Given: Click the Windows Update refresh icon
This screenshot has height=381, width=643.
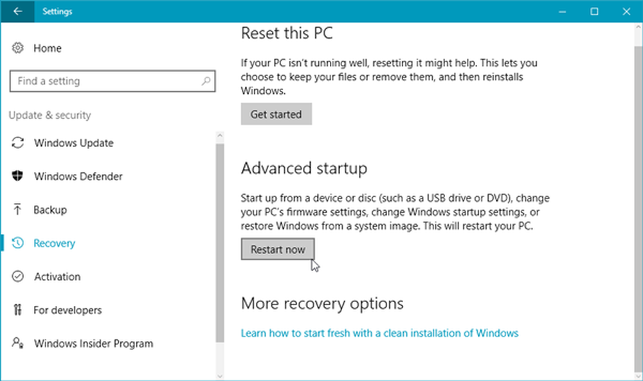Looking at the screenshot, I should (17, 143).
